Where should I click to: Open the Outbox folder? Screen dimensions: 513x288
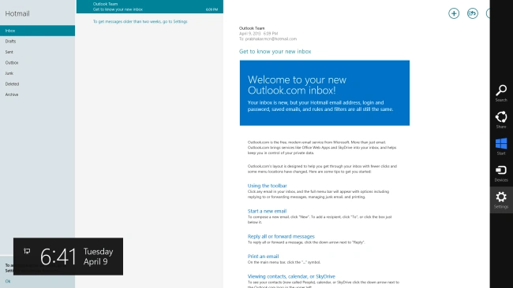coord(37,63)
